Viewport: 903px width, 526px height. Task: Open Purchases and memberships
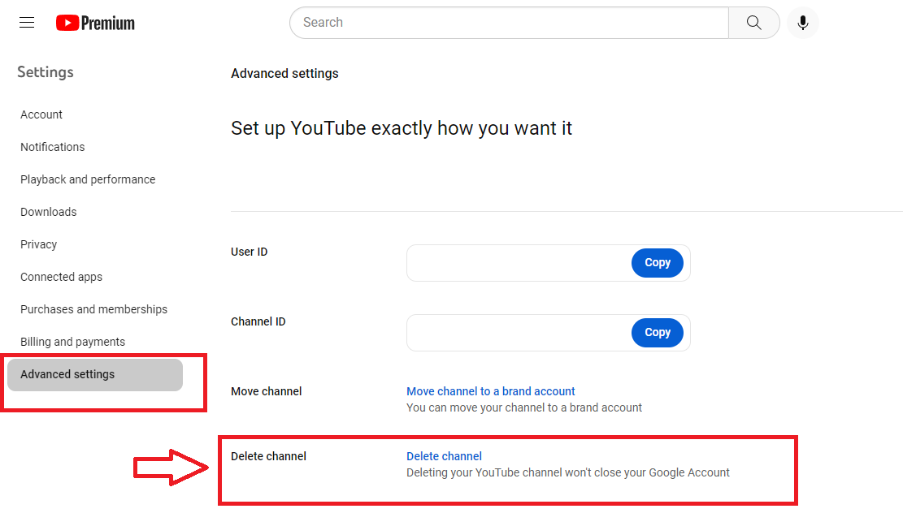[93, 308]
